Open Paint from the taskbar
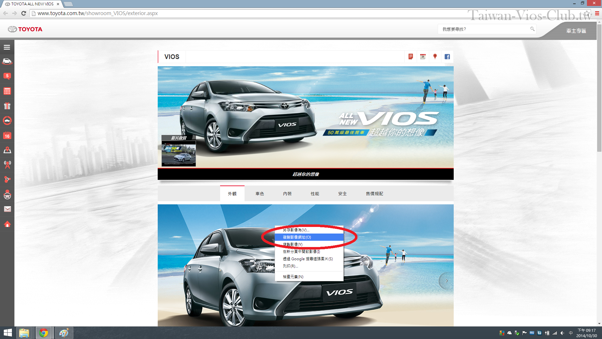Image resolution: width=602 pixels, height=339 pixels. [x=64, y=333]
